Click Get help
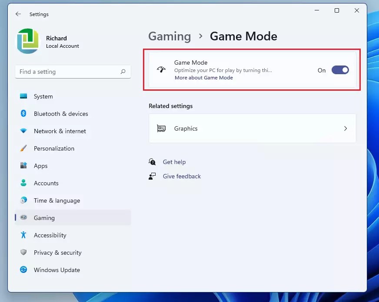The width and height of the screenshot is (379, 302). click(174, 162)
